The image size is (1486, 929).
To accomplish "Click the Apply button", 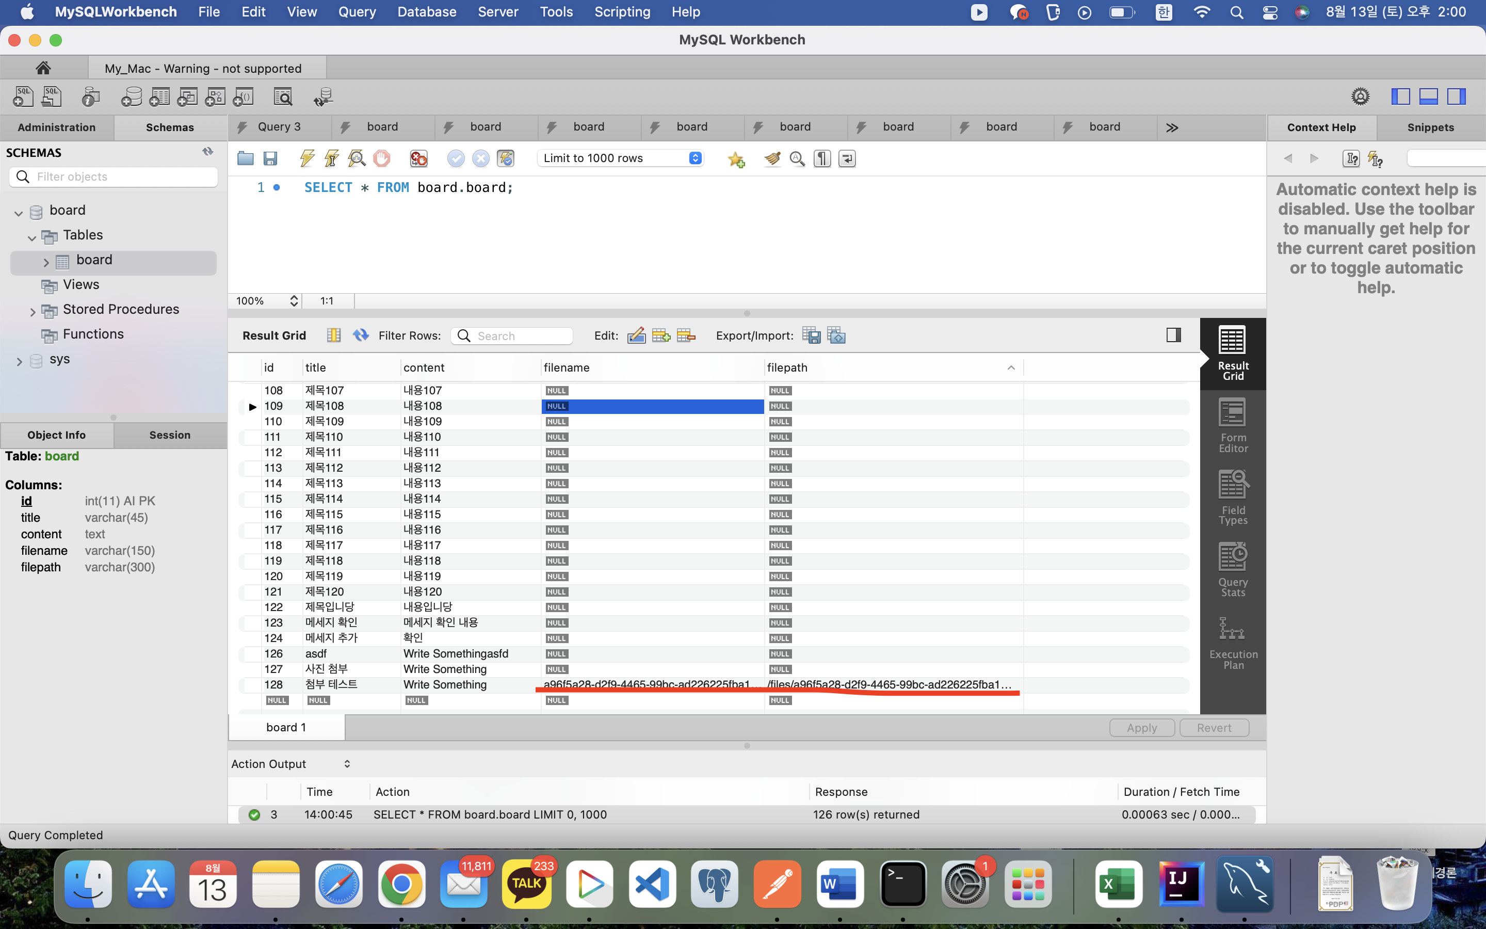I will tap(1141, 728).
